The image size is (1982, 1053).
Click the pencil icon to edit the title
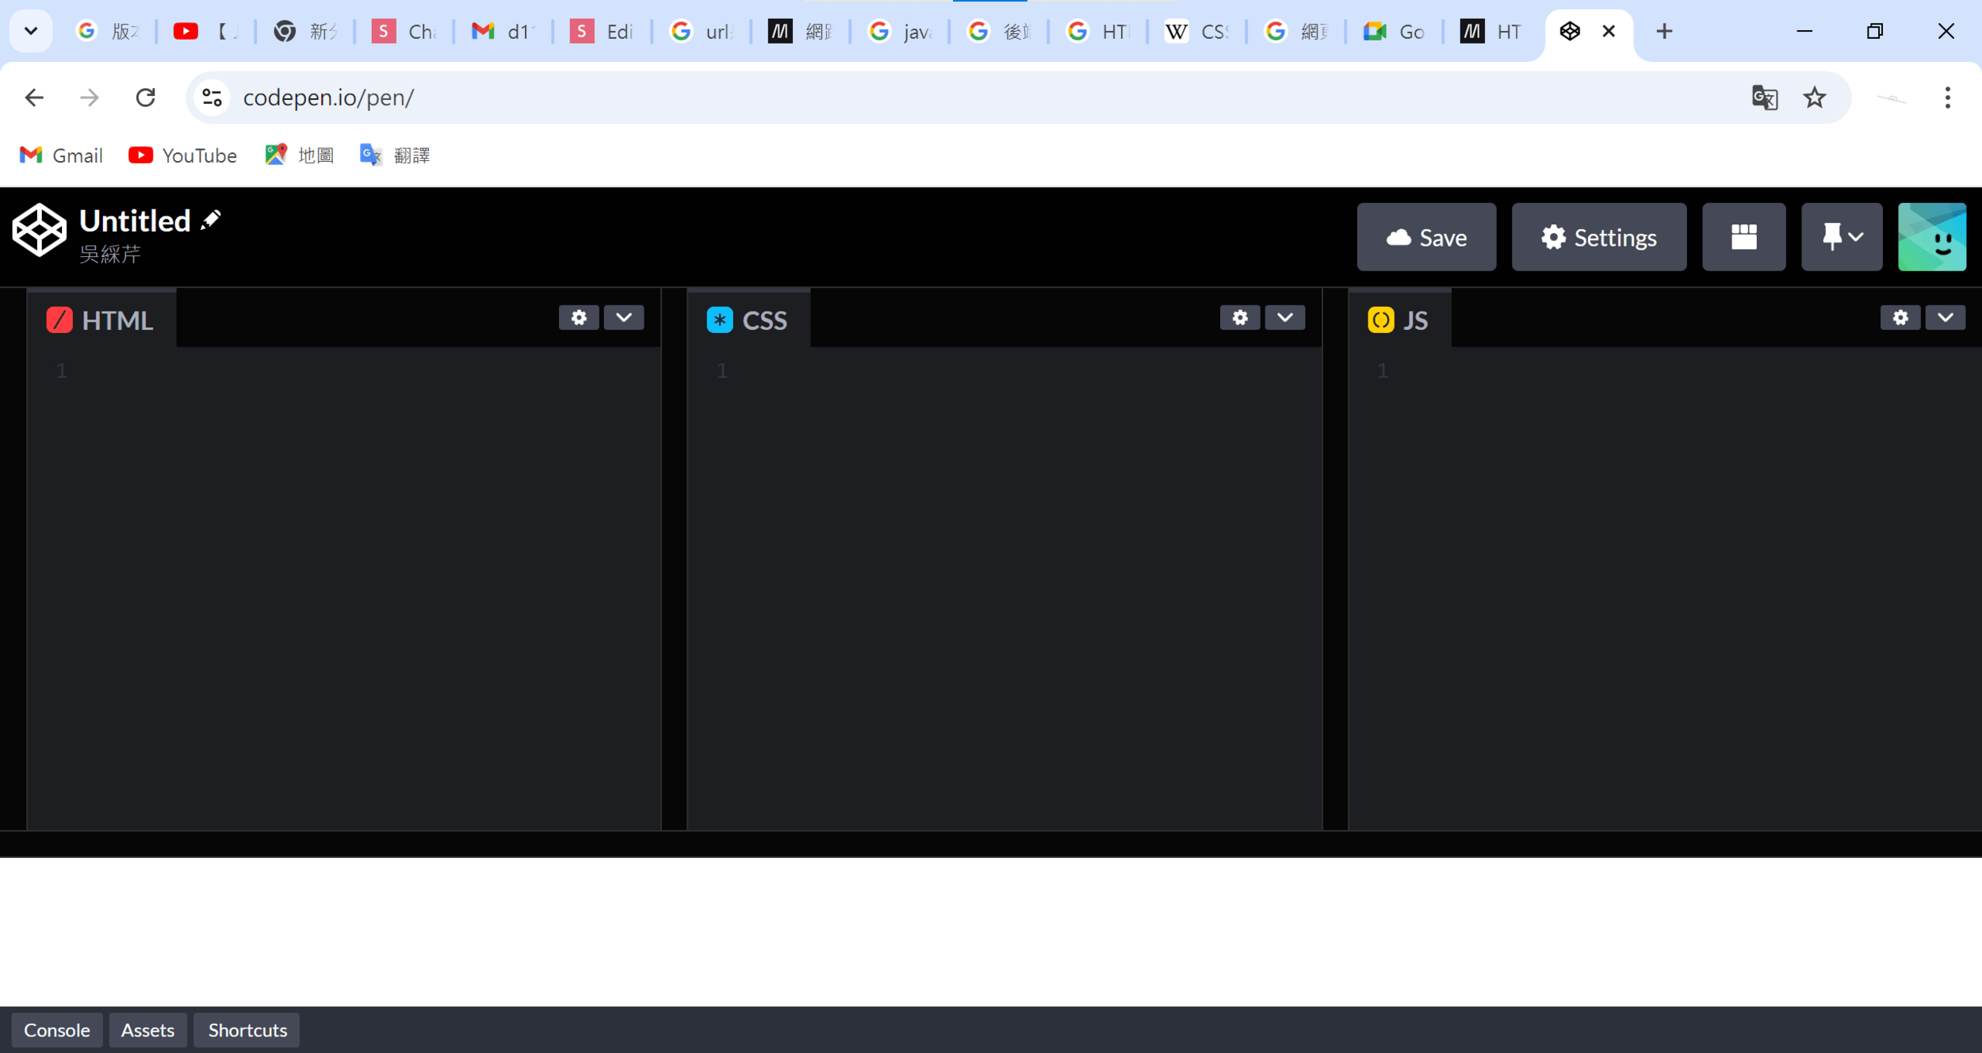[211, 220]
